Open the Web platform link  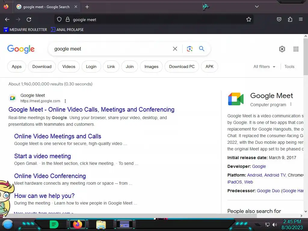(x=248, y=182)
